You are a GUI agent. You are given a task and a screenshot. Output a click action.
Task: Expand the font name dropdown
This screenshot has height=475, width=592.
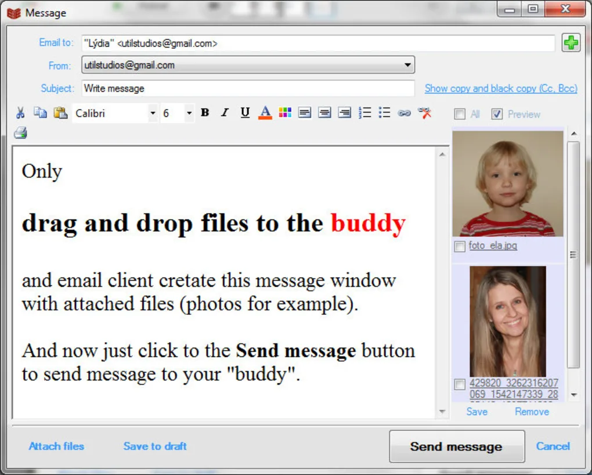(152, 113)
